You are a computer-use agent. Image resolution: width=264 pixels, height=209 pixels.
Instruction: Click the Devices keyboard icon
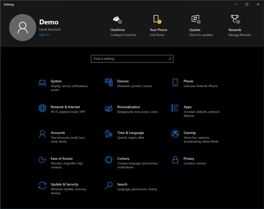(109, 83)
